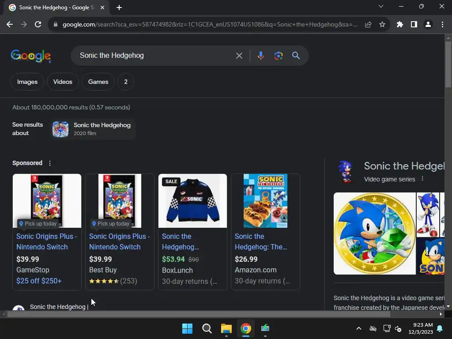Open GameStop Sonic Origins Plus link
The width and height of the screenshot is (452, 339).
pyautogui.click(x=46, y=241)
